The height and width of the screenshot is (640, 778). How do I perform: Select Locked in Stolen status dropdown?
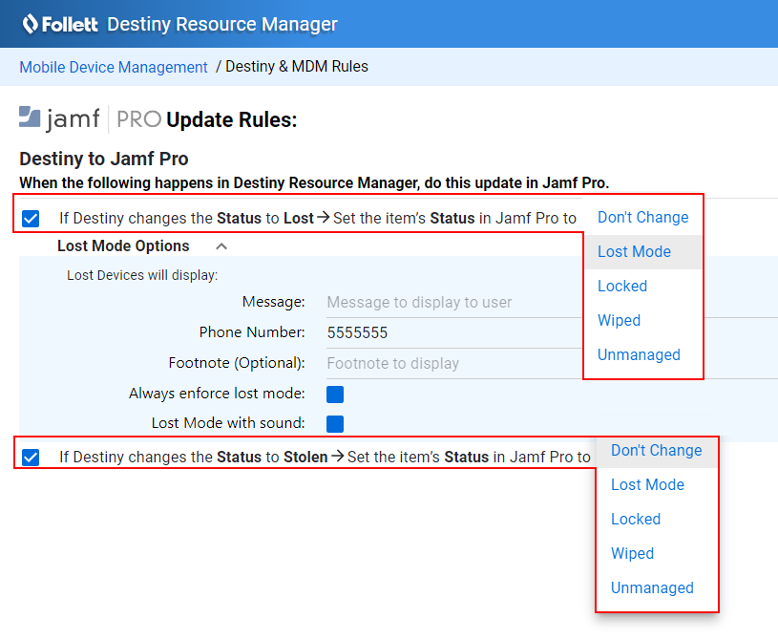click(657, 519)
